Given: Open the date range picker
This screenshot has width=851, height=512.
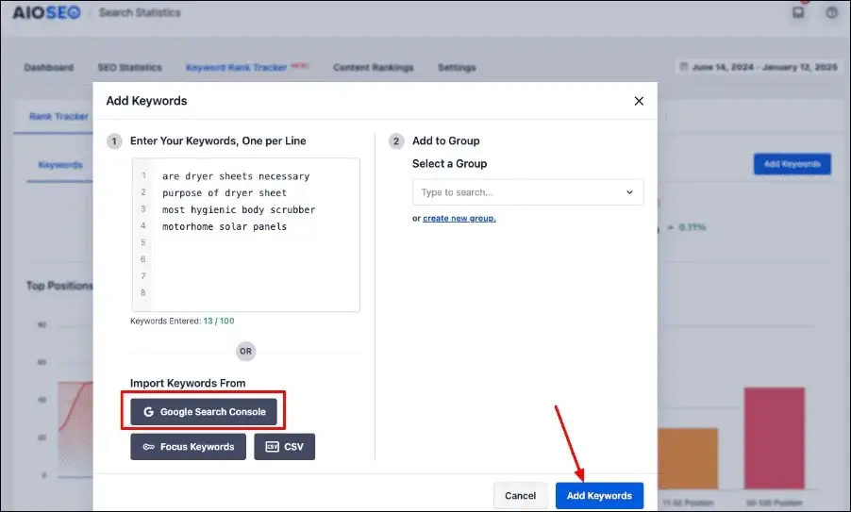Looking at the screenshot, I should click(x=759, y=67).
